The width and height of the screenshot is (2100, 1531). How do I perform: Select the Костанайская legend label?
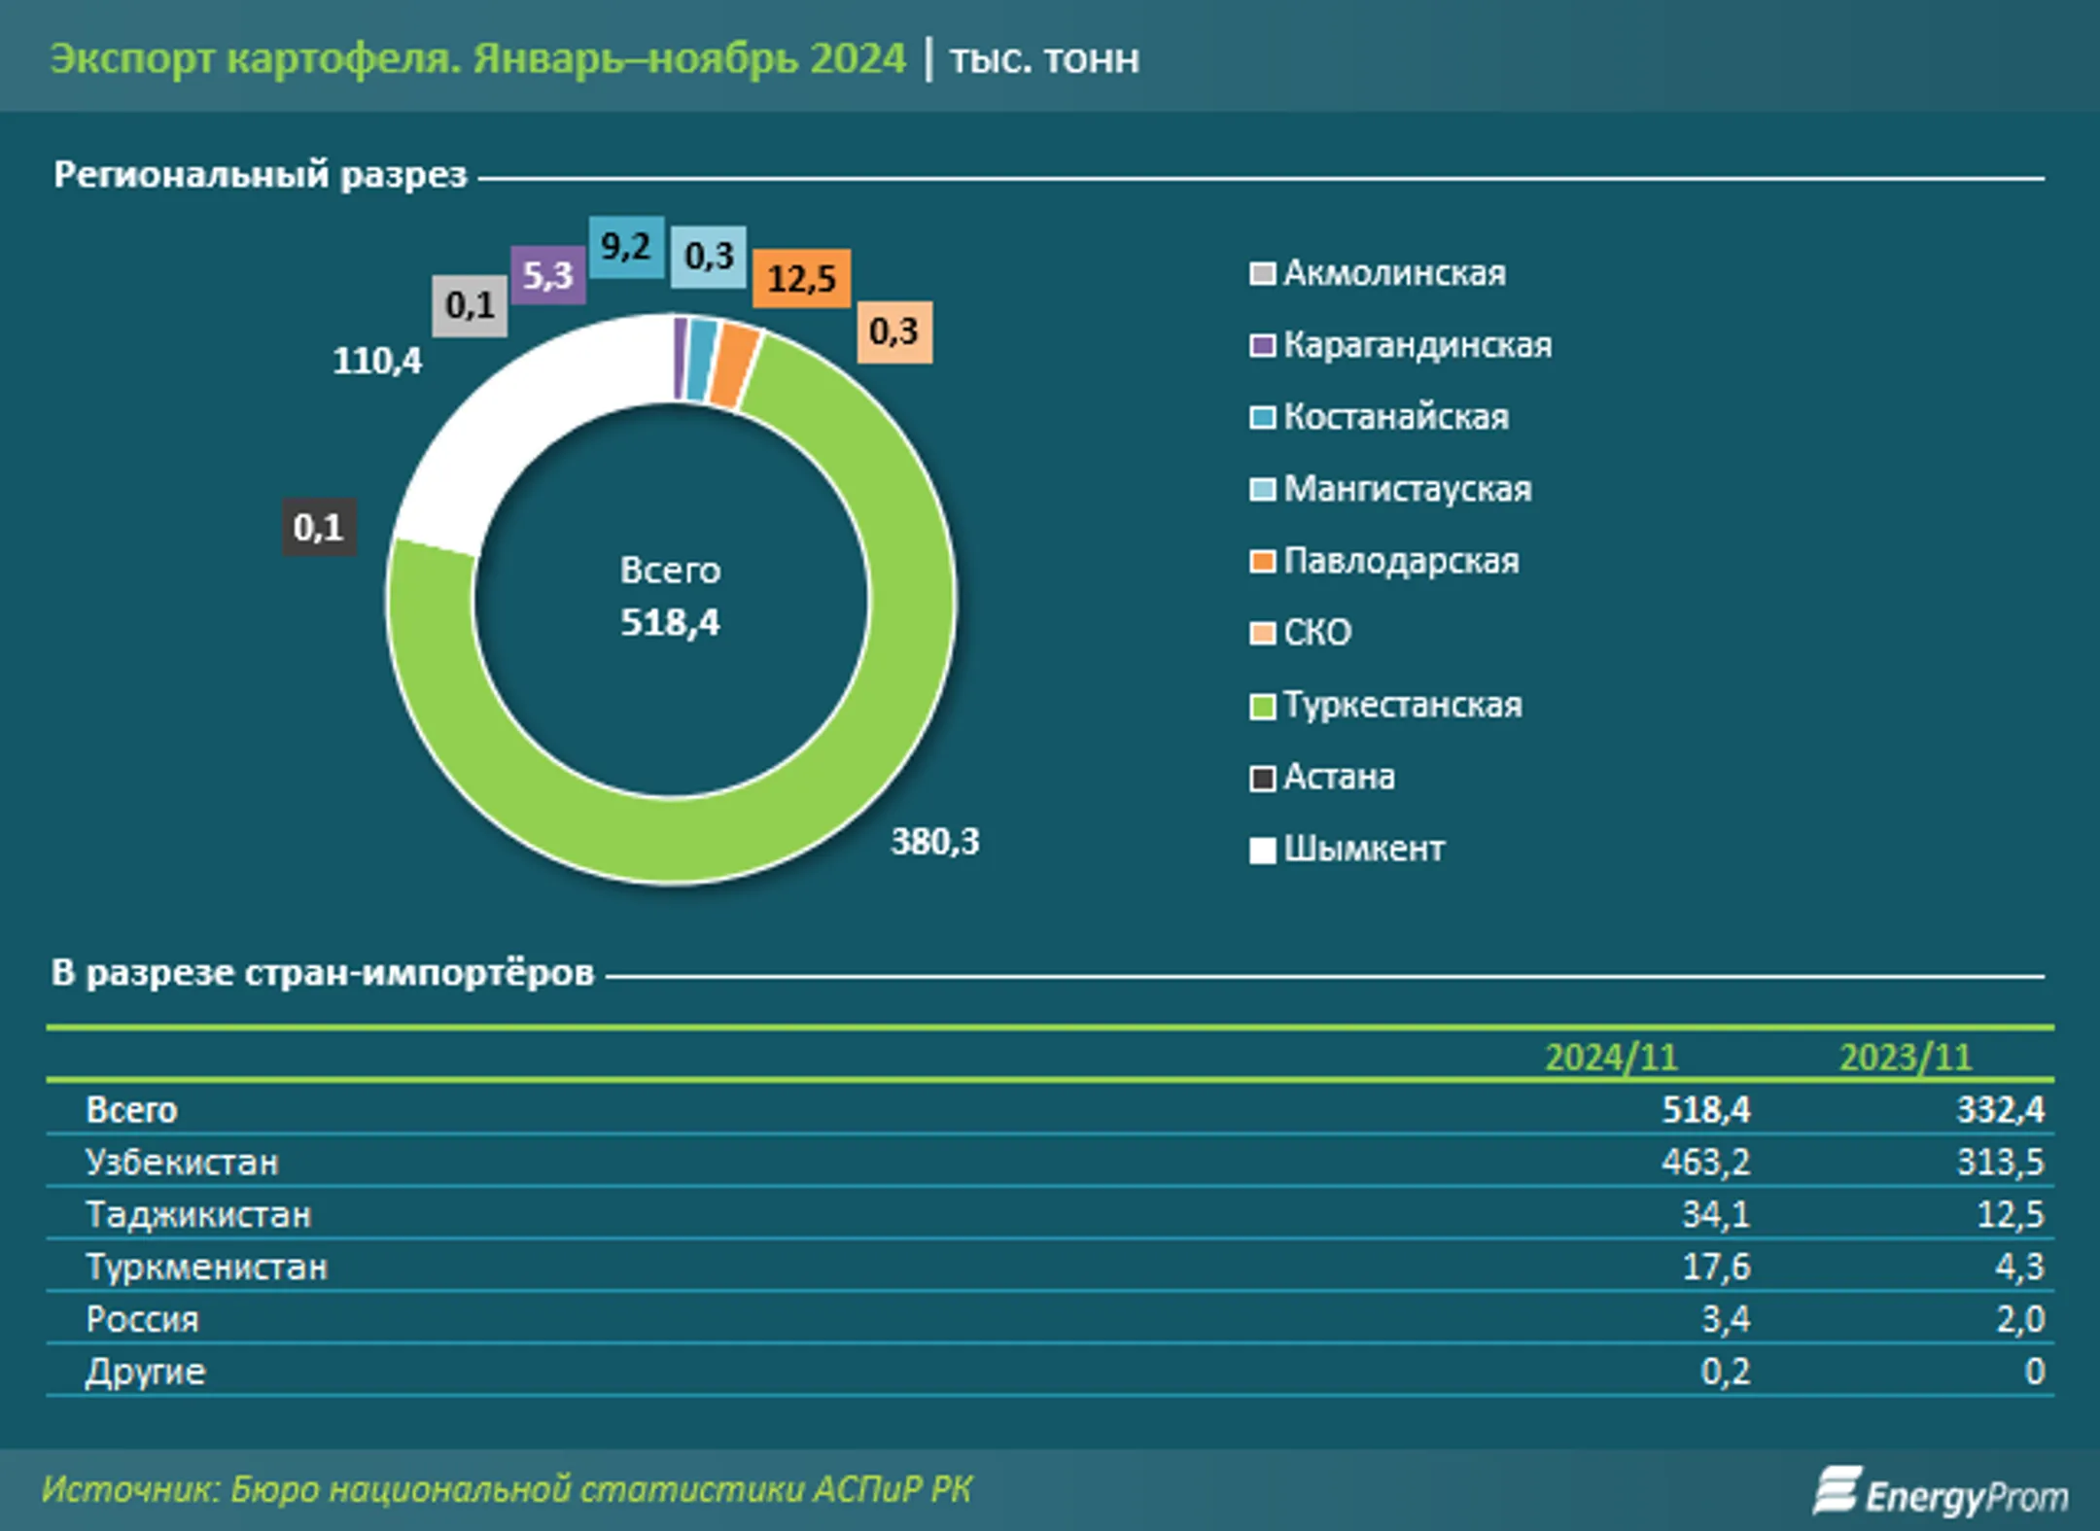pos(1396,417)
